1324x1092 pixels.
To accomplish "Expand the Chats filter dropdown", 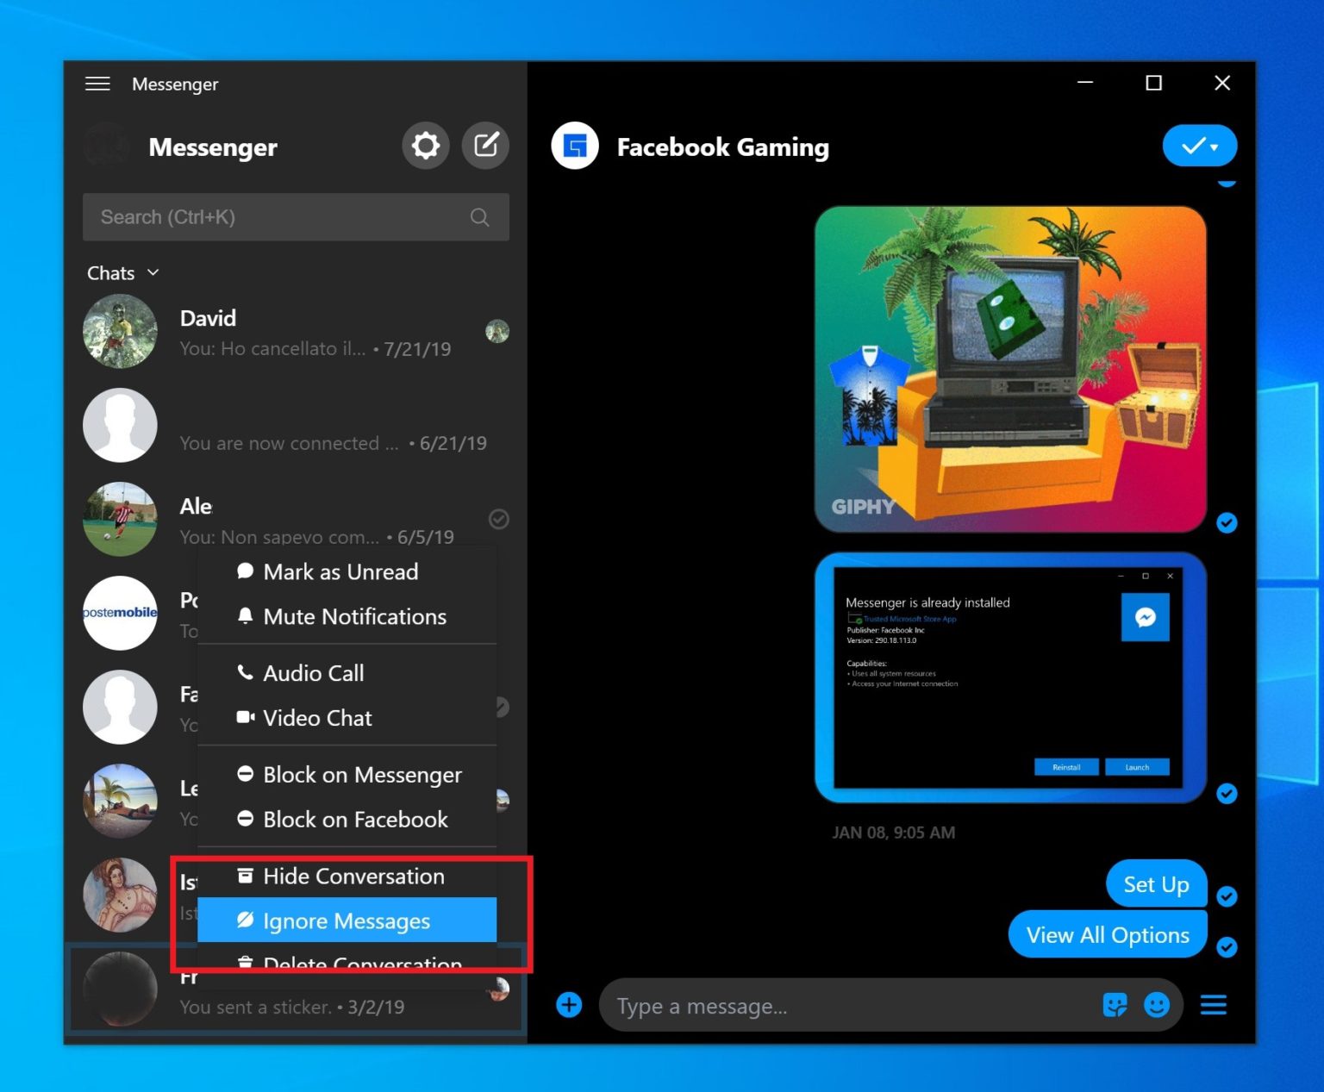I will click(x=153, y=272).
